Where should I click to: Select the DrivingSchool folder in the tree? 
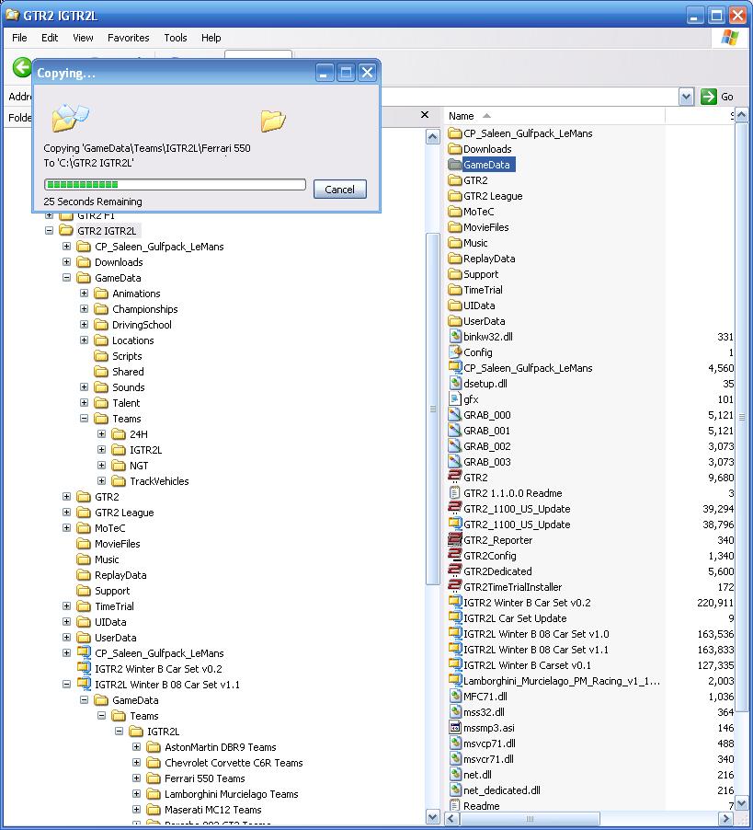tap(142, 325)
